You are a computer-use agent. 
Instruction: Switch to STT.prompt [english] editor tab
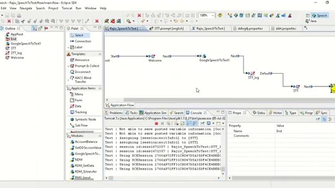[169, 28]
